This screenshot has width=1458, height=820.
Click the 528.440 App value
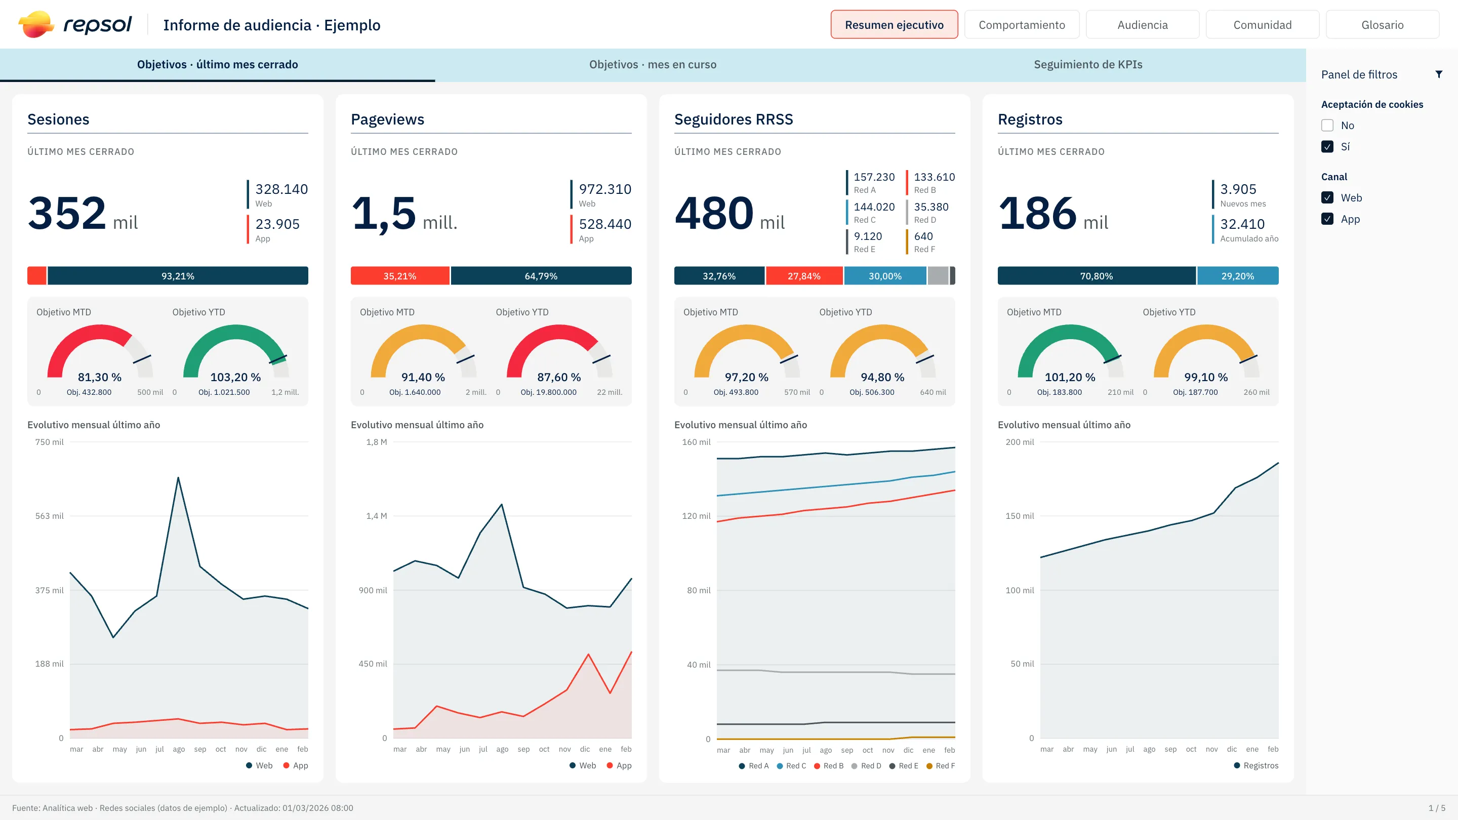pyautogui.click(x=605, y=224)
